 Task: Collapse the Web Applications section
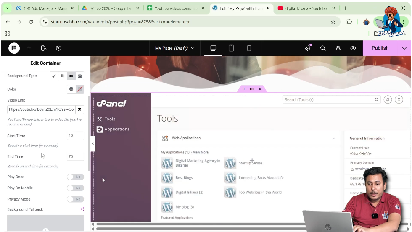(334, 138)
